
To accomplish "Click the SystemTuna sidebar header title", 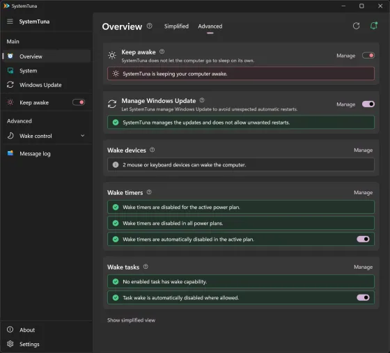I will pos(34,22).
